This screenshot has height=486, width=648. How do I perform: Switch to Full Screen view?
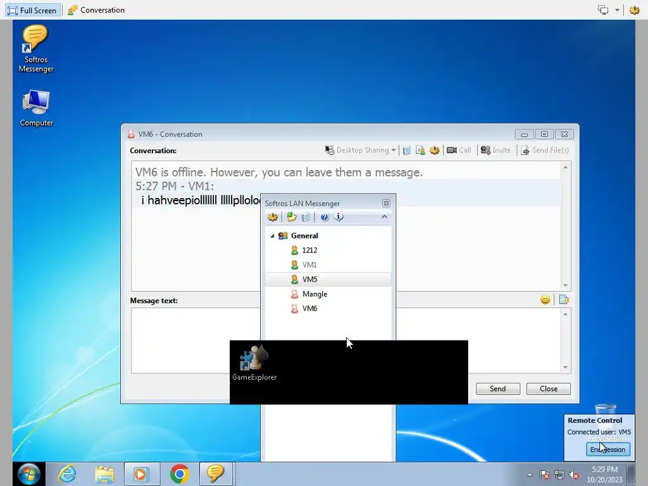(32, 10)
